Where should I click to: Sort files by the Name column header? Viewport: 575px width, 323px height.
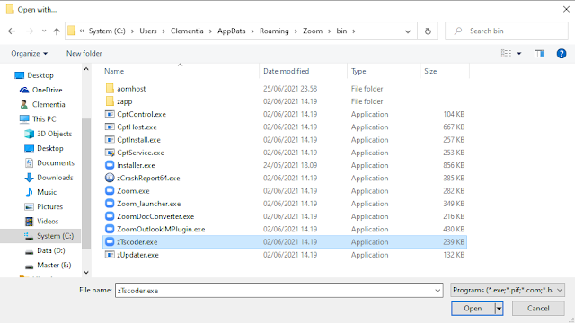tap(114, 71)
